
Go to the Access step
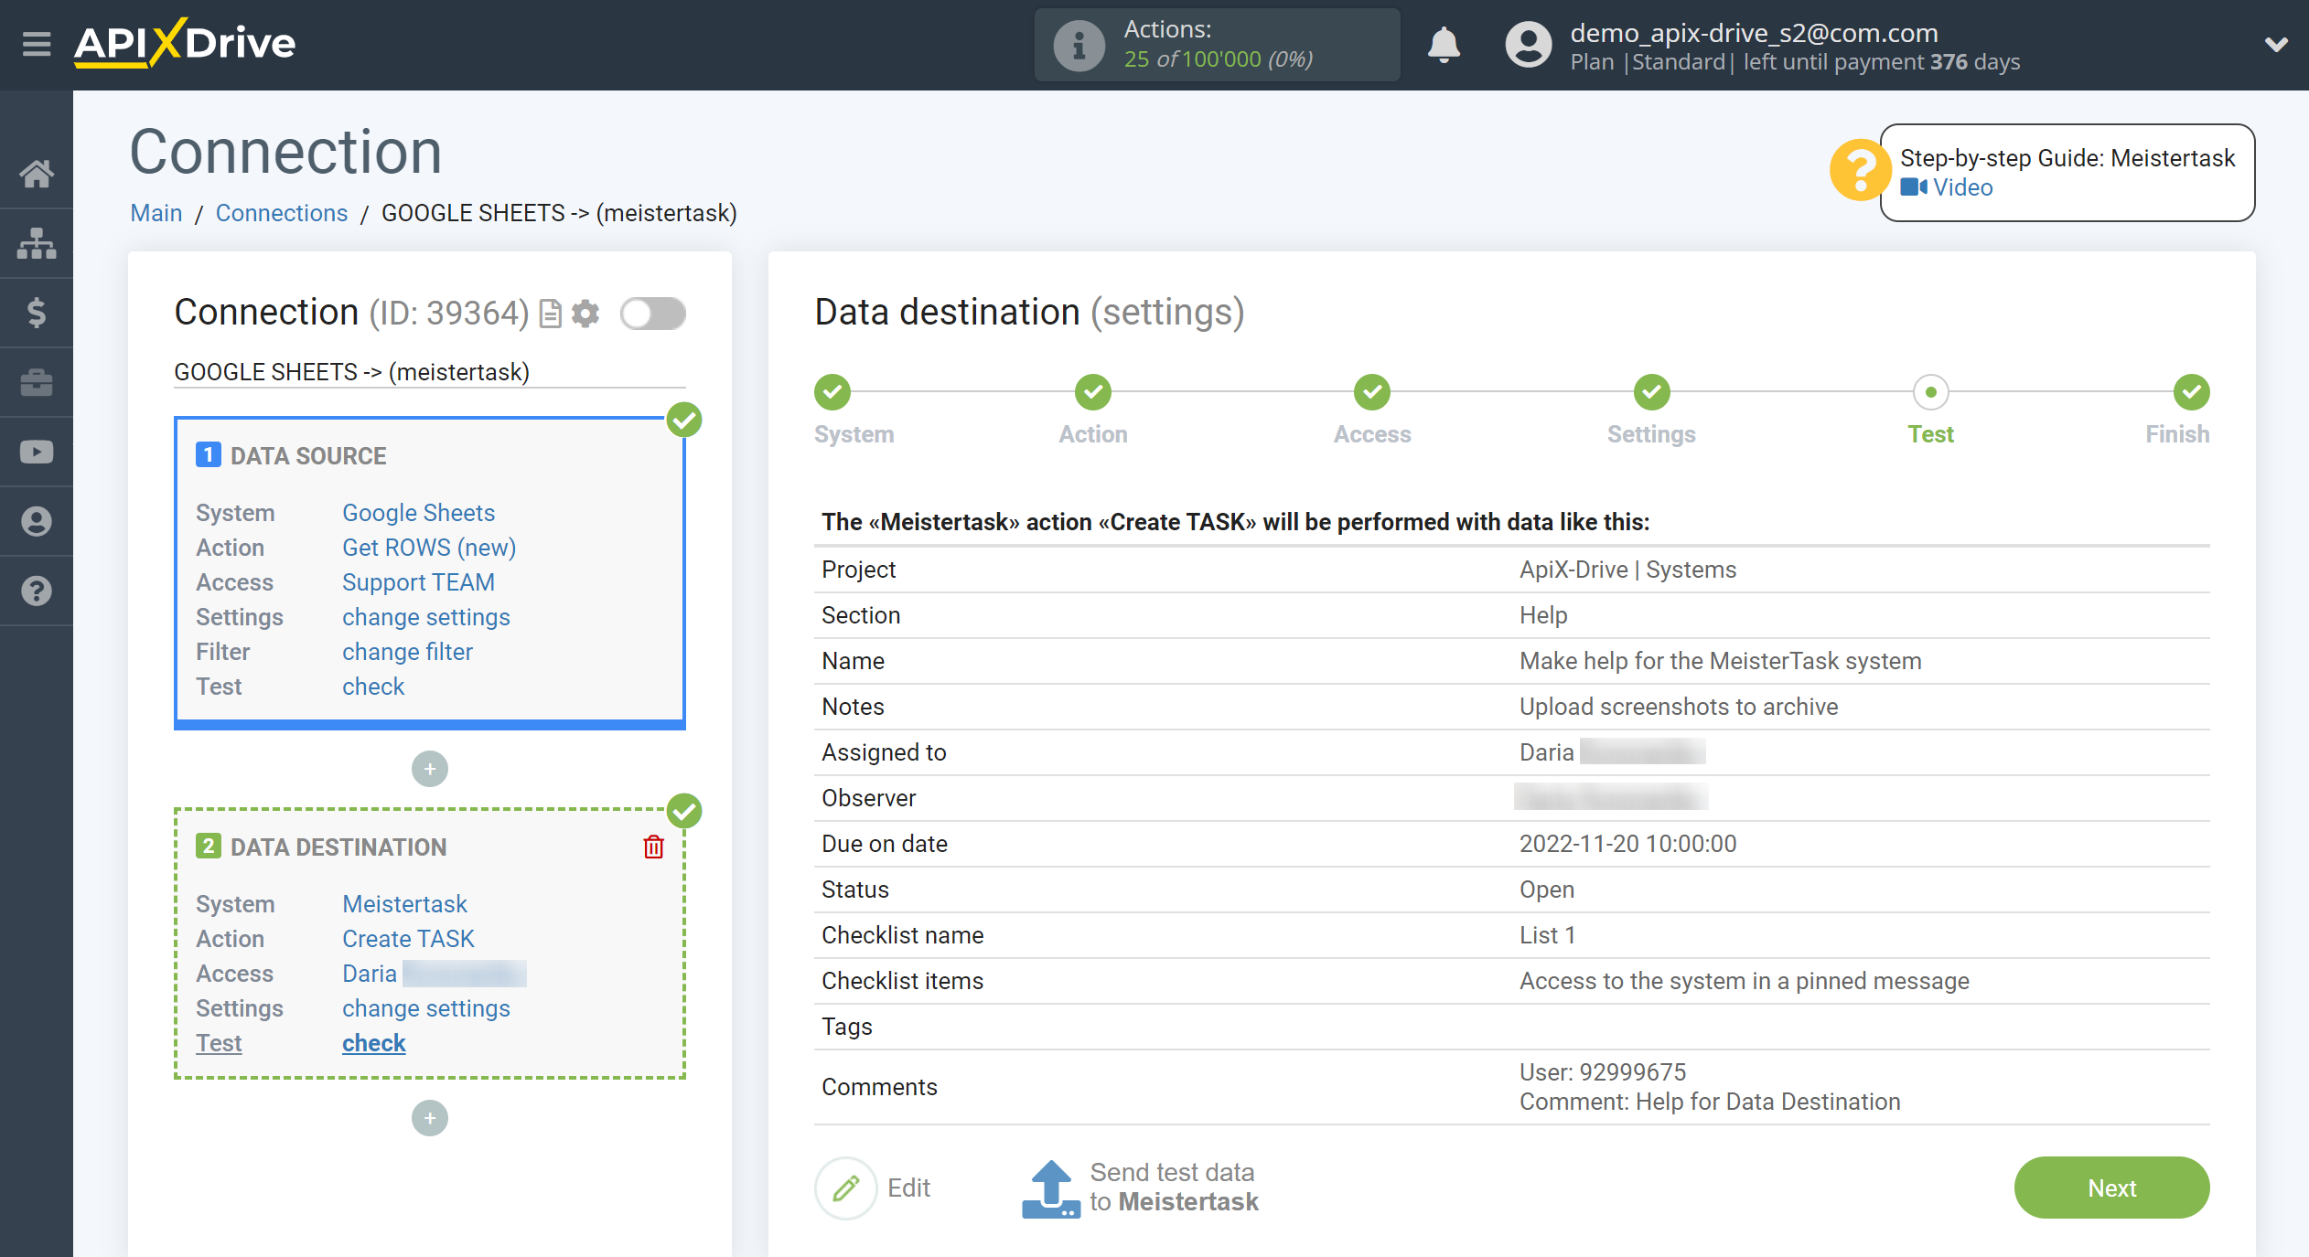1372,392
